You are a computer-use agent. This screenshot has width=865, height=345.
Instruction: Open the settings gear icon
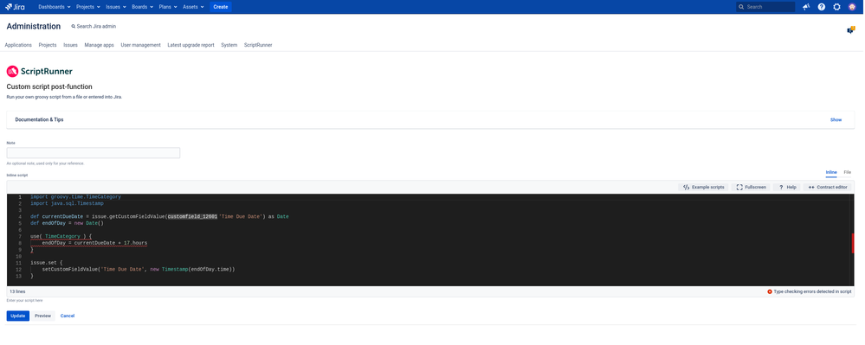[x=837, y=7]
